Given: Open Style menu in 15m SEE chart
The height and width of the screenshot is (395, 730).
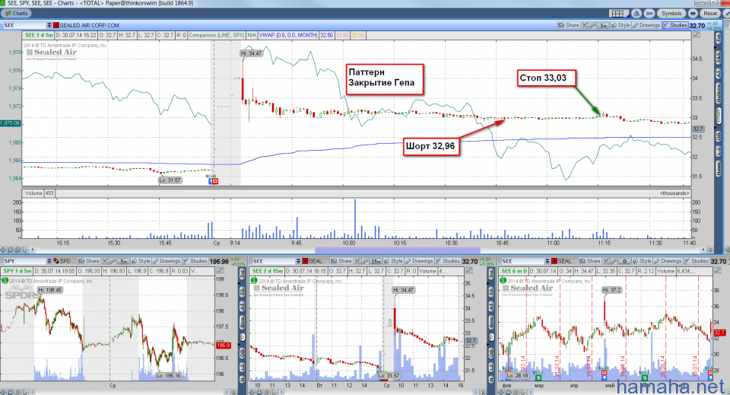Looking at the screenshot, I should (x=393, y=261).
